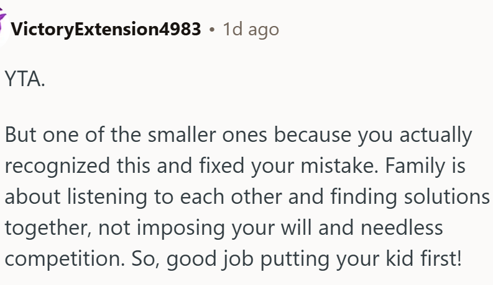
Task: Open VictoryExtension4983's profile
Action: (x=106, y=28)
